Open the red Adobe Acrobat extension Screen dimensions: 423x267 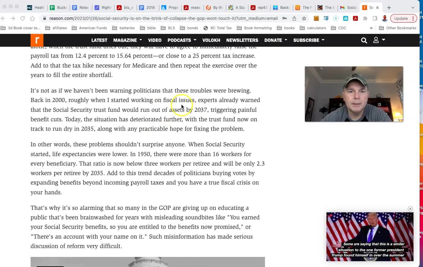tap(355, 18)
